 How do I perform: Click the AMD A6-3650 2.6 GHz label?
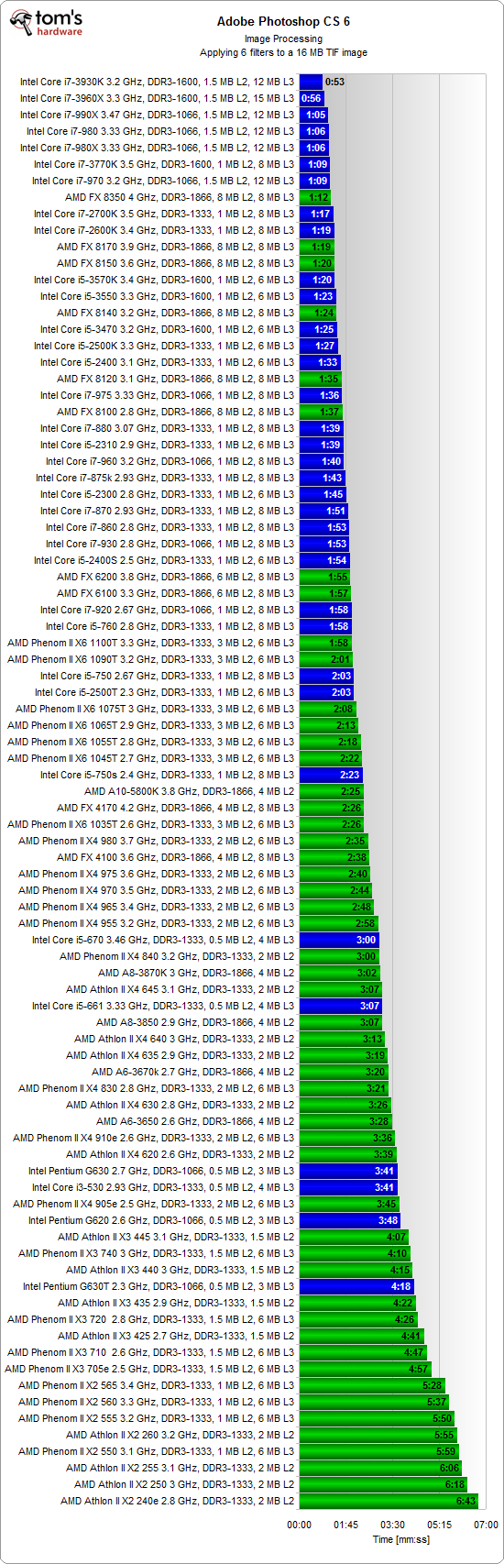click(195, 1121)
